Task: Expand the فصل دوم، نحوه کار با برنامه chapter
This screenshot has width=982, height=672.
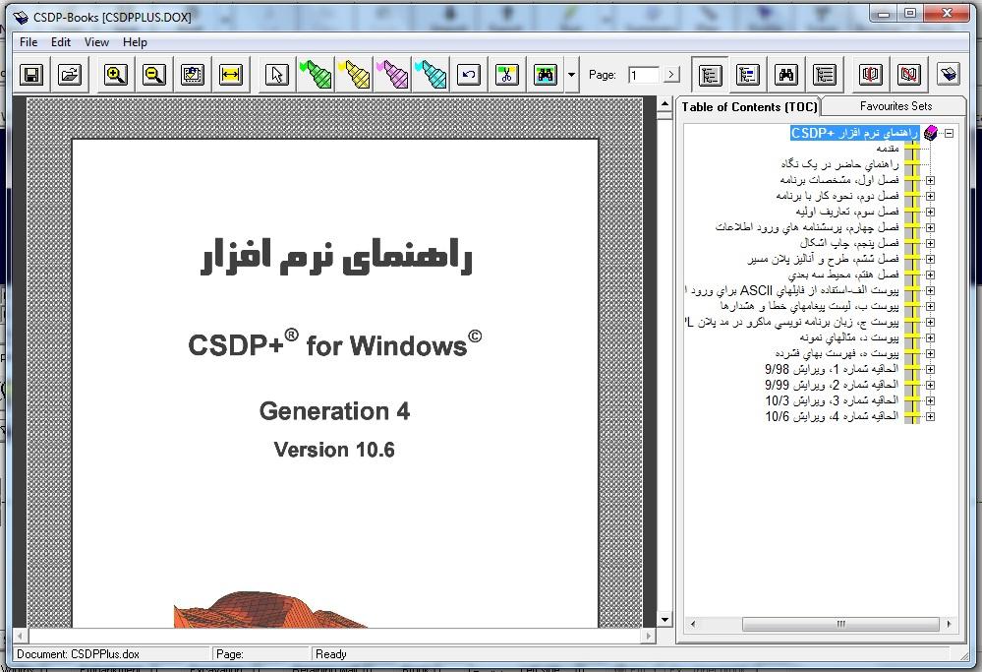Action: (x=931, y=196)
